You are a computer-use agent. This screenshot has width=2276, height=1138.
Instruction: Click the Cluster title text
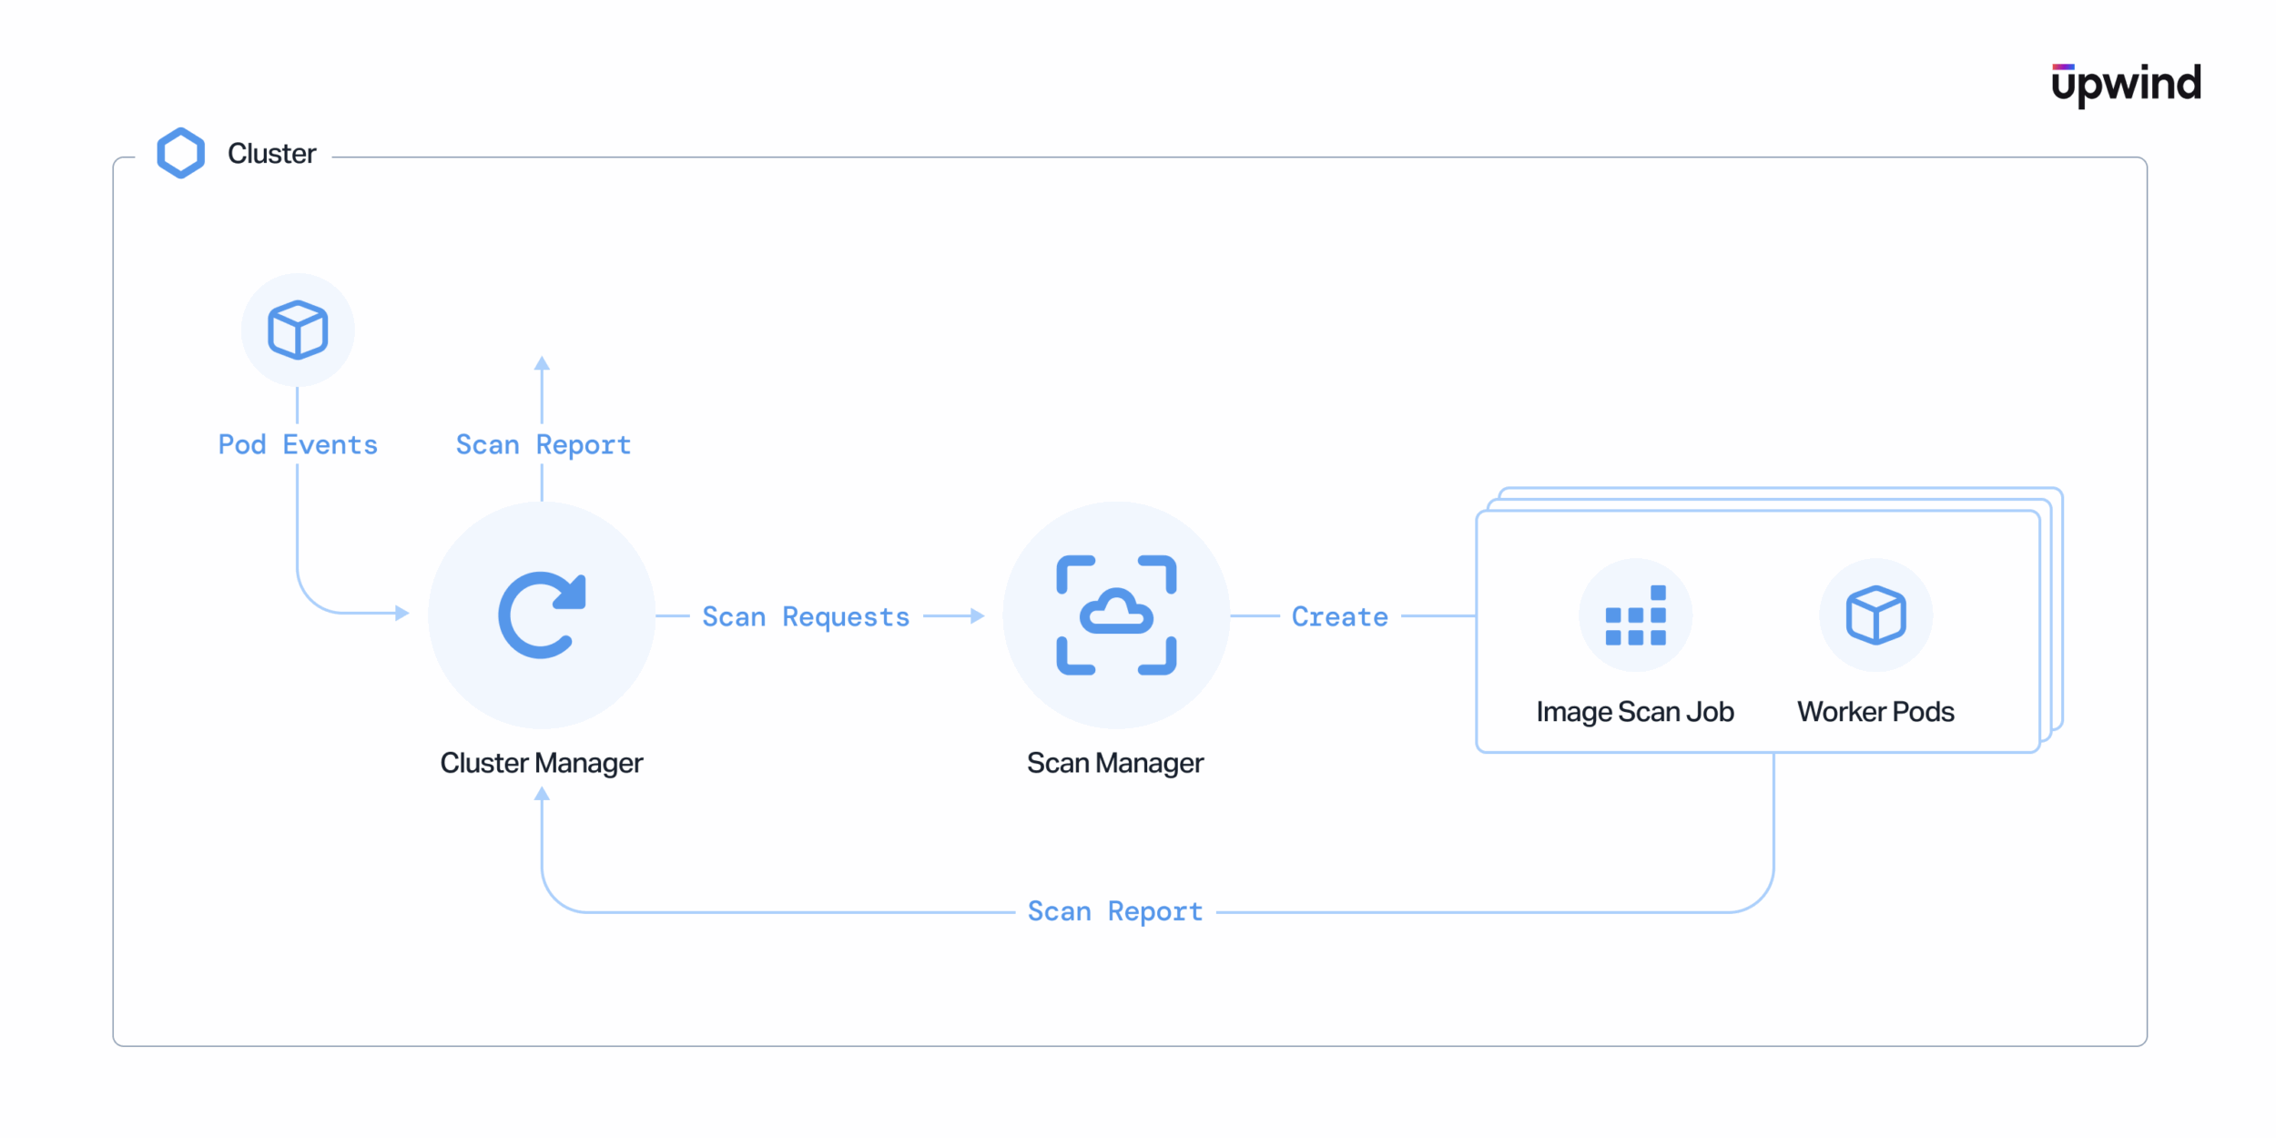[271, 153]
